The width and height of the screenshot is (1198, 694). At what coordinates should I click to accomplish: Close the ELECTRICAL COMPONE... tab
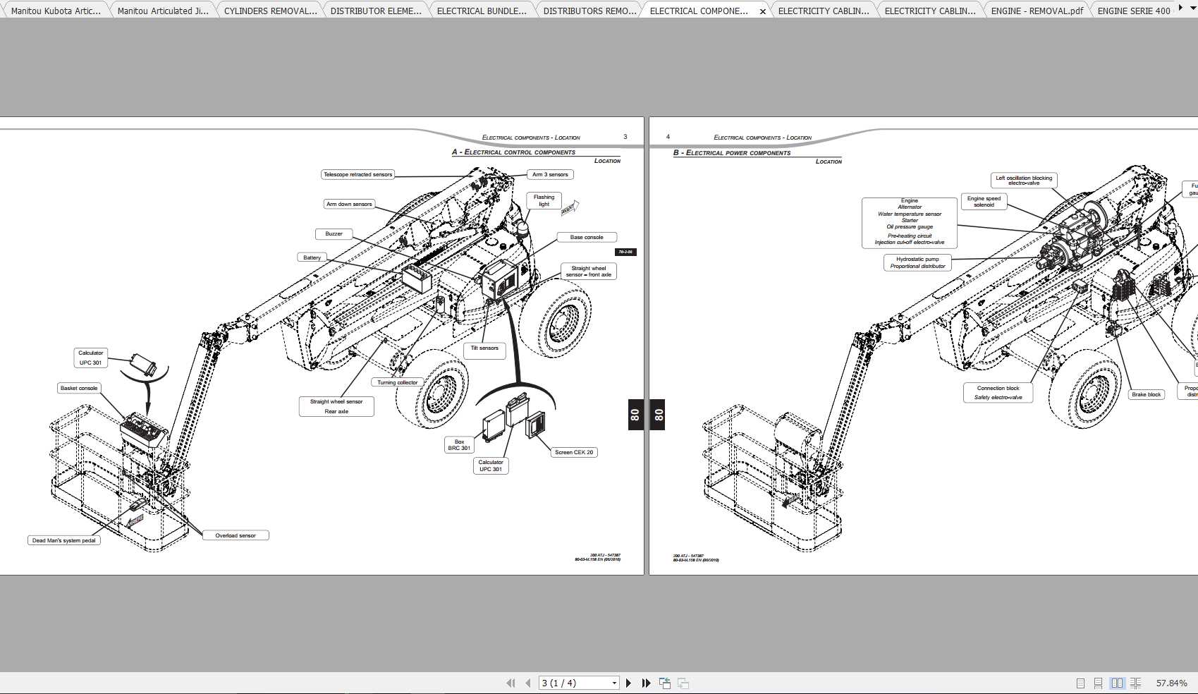762,11
